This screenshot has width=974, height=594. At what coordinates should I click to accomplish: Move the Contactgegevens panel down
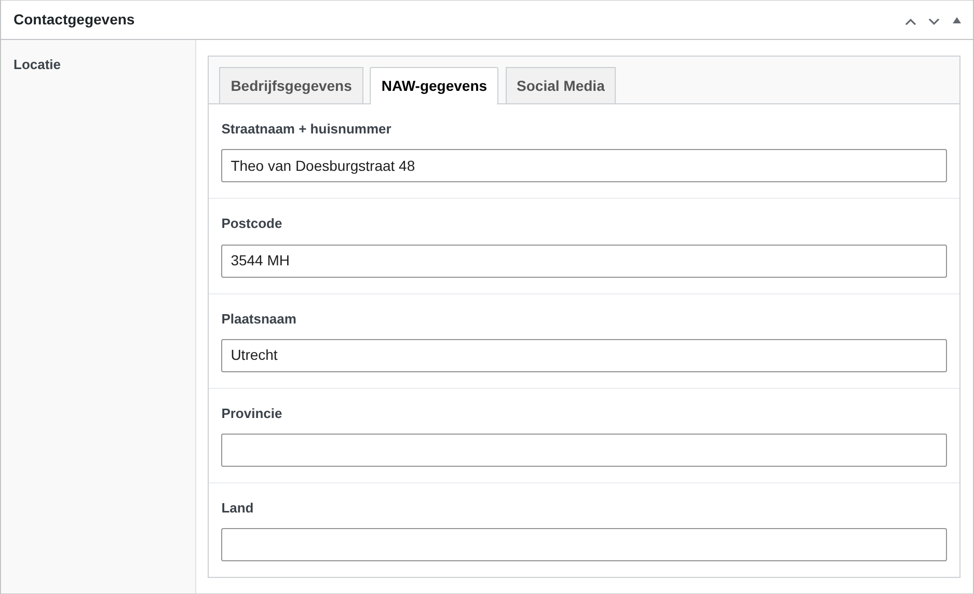934,21
